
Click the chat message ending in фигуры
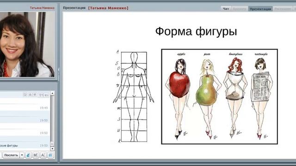point(9,146)
